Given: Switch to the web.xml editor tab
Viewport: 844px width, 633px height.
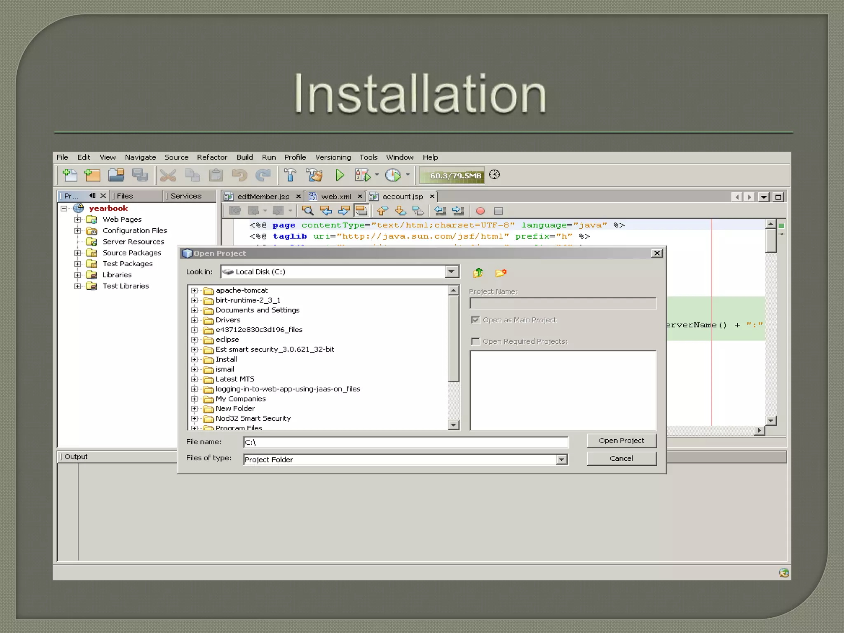Looking at the screenshot, I should tap(335, 197).
